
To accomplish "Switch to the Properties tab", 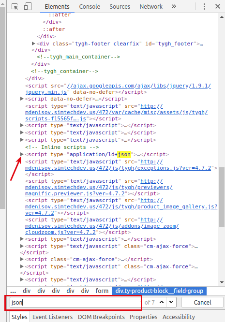I will pyautogui.click(x=143, y=317).
